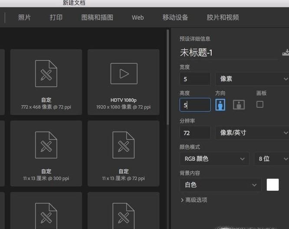Open the 8 位 bit depth dropdown
The height and width of the screenshot is (229, 289).
point(271,159)
